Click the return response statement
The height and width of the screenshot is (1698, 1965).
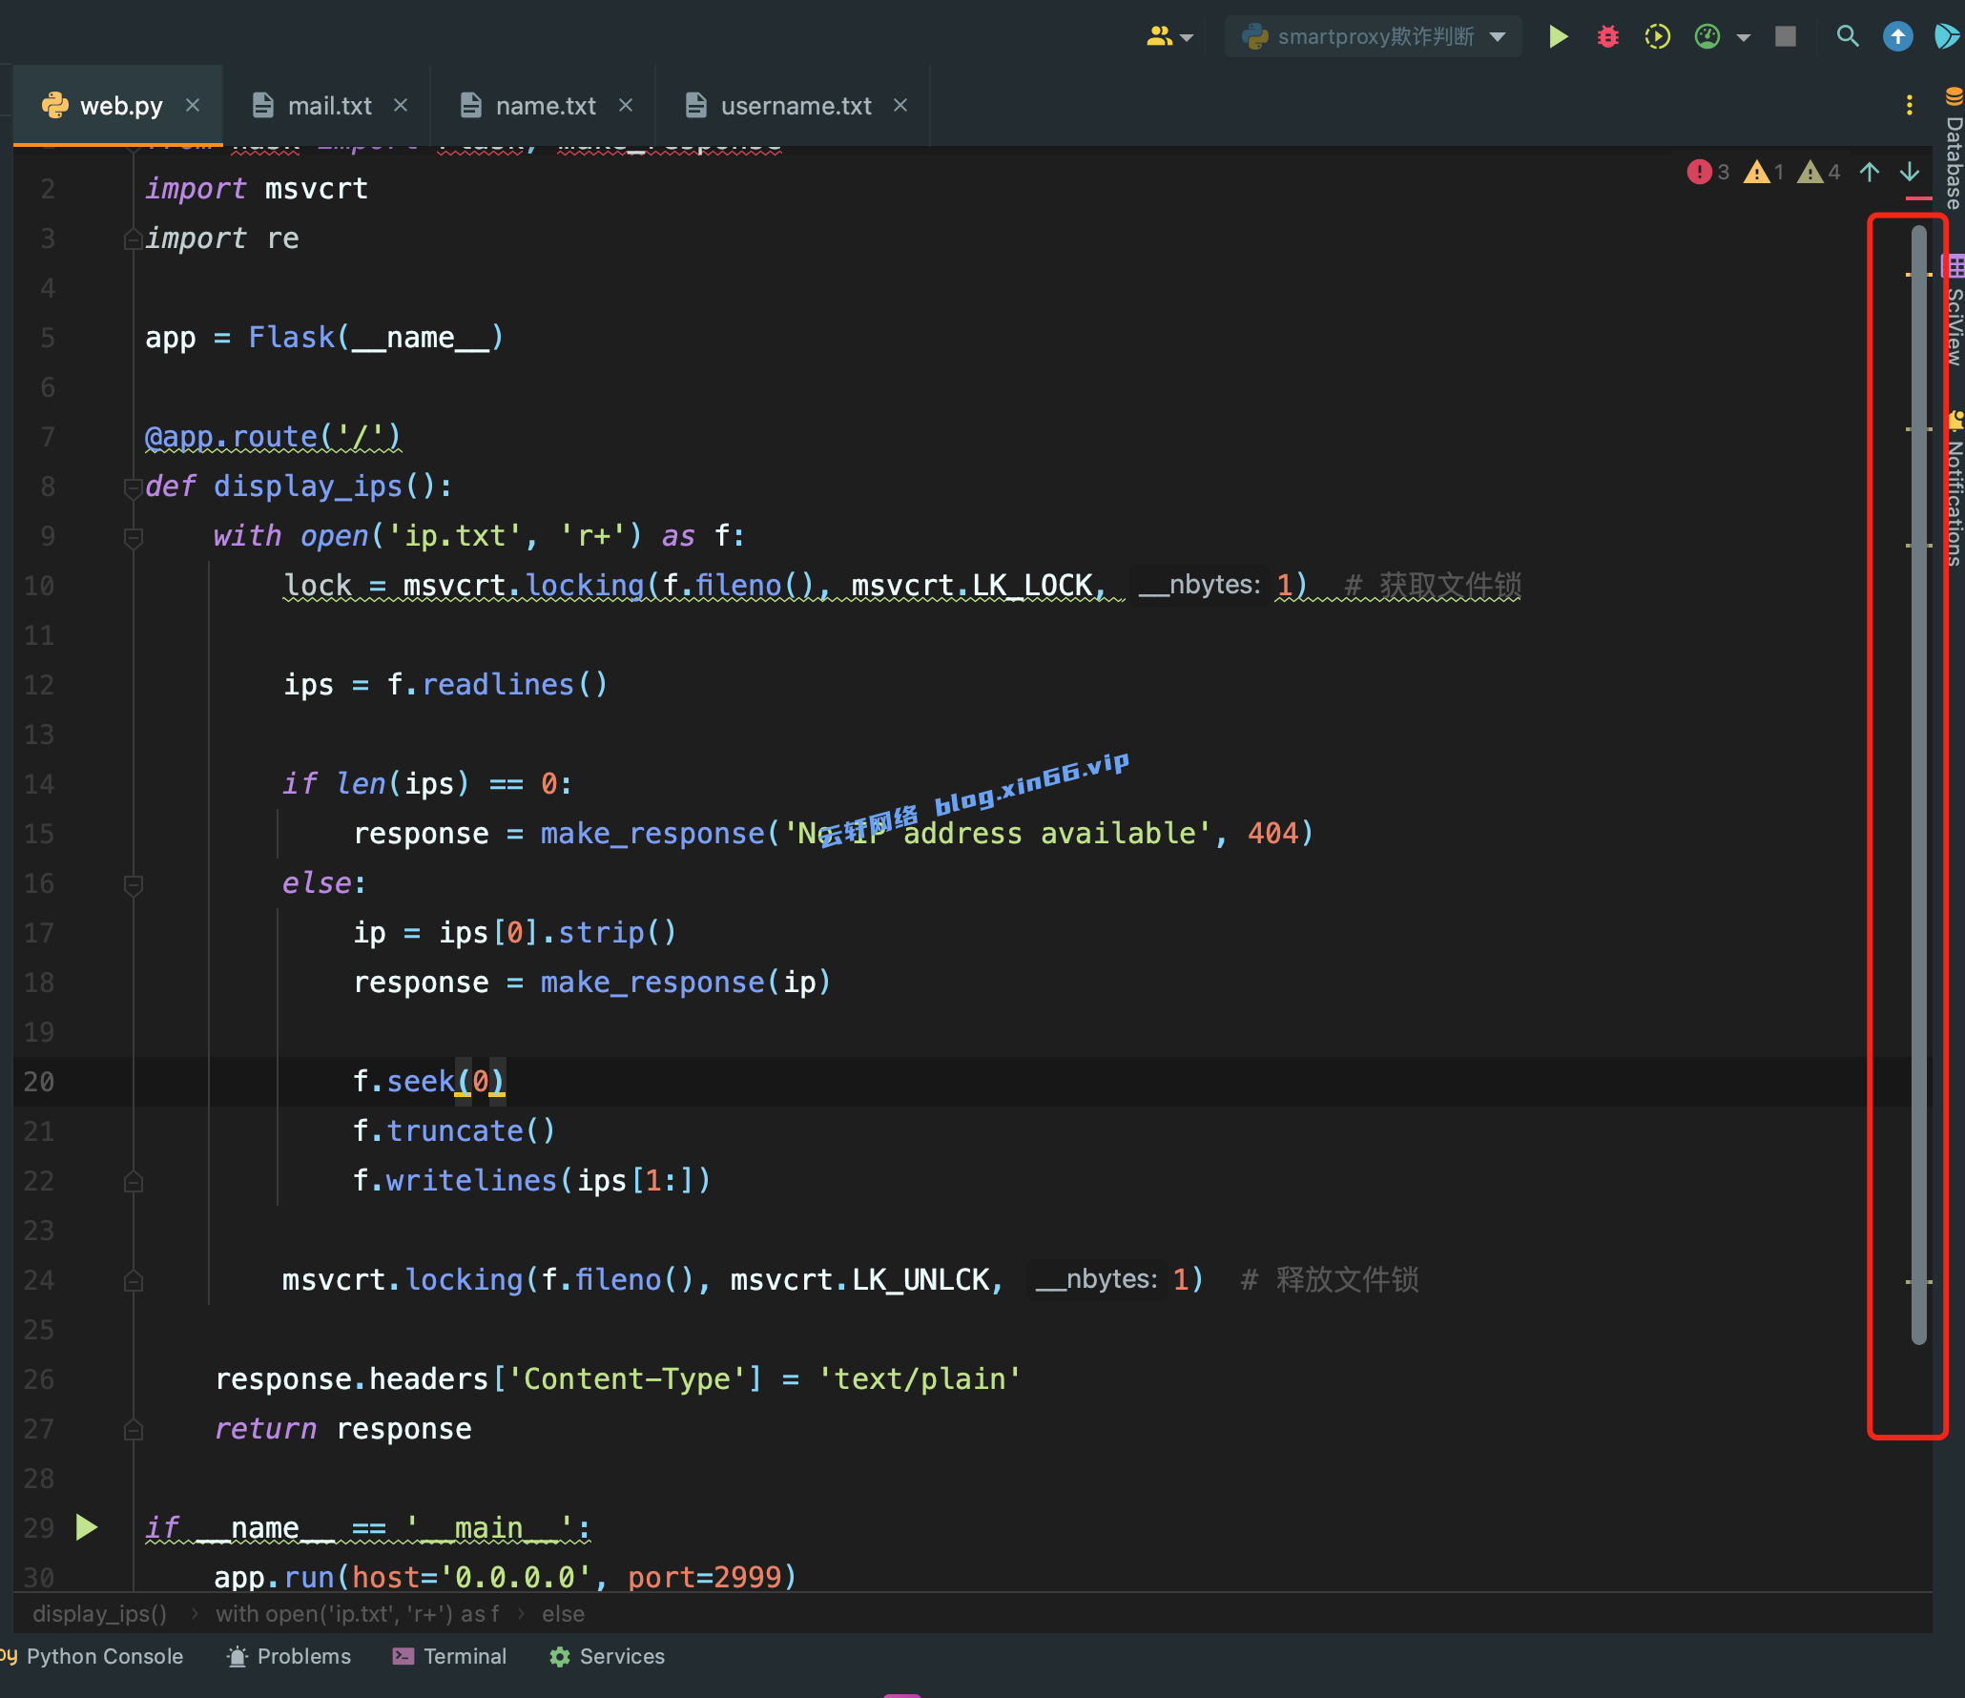click(343, 1429)
